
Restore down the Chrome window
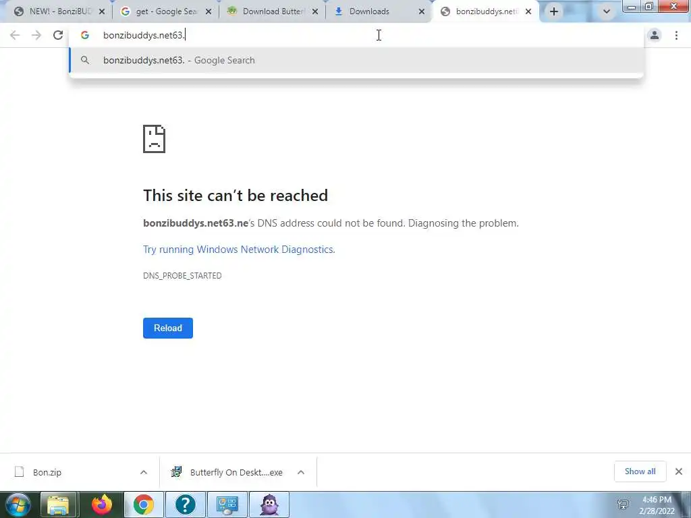click(x=648, y=6)
